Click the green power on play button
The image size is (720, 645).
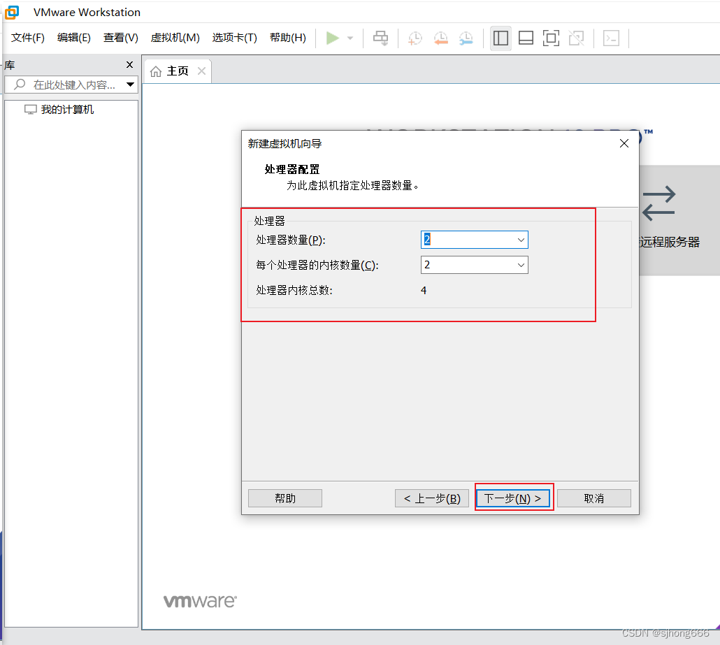[x=333, y=38]
